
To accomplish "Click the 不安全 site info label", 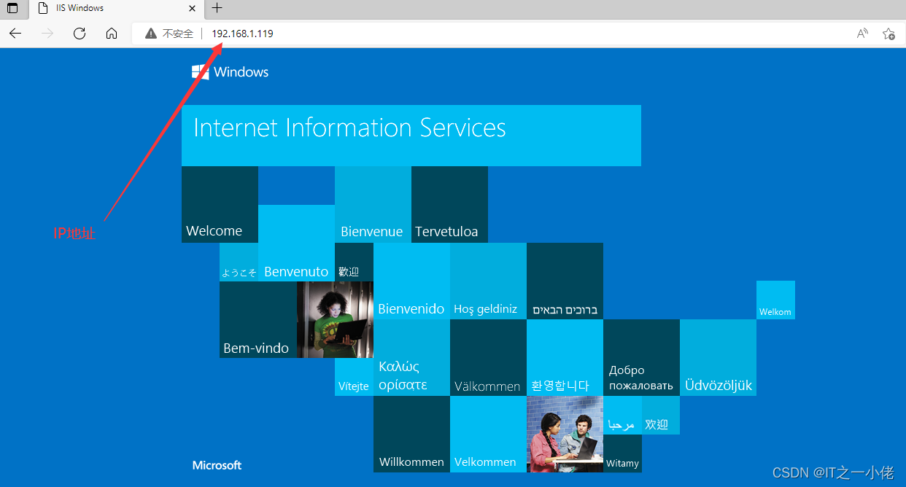I will pos(178,34).
